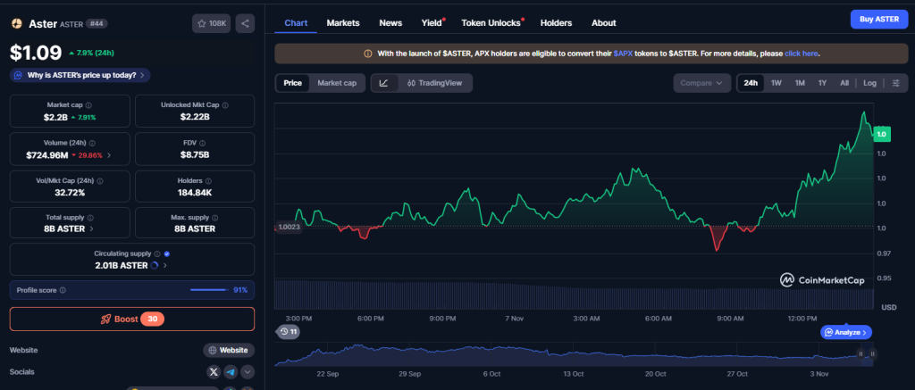
Task: Open the Telegram social icon
Action: (x=231, y=372)
